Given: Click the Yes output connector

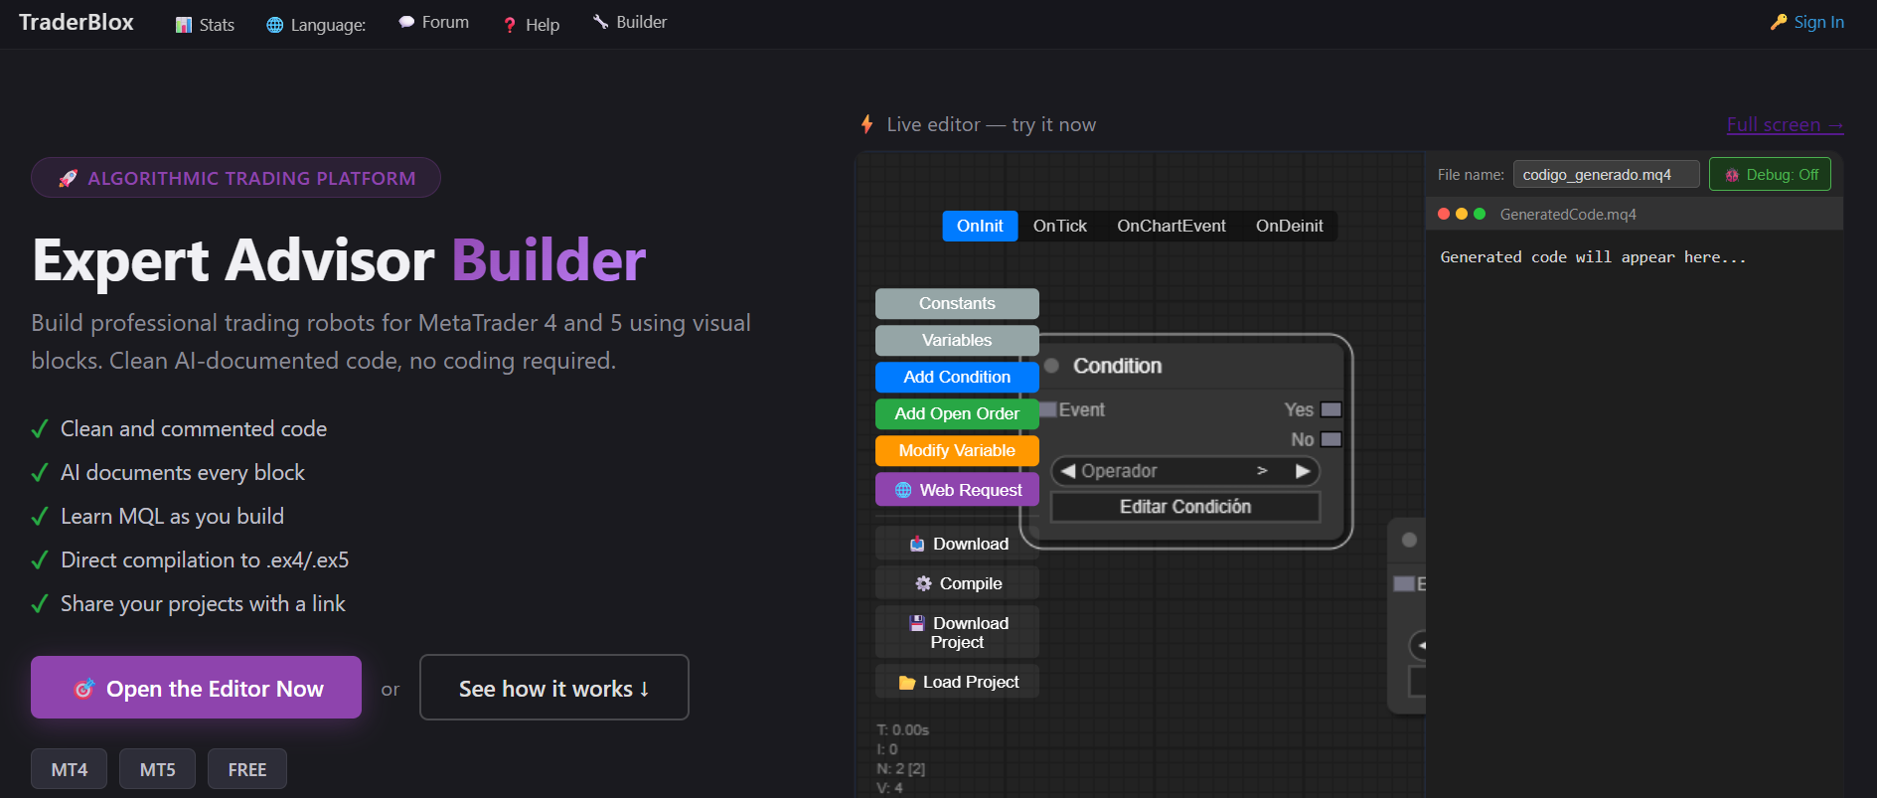Looking at the screenshot, I should (1331, 409).
